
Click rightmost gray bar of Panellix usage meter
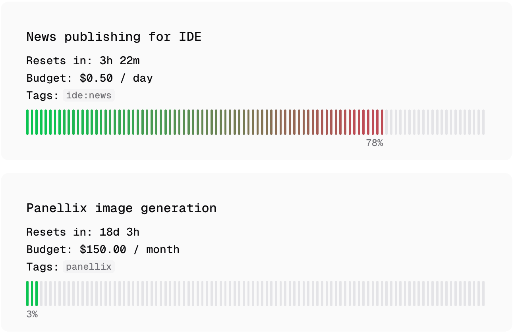(x=483, y=294)
